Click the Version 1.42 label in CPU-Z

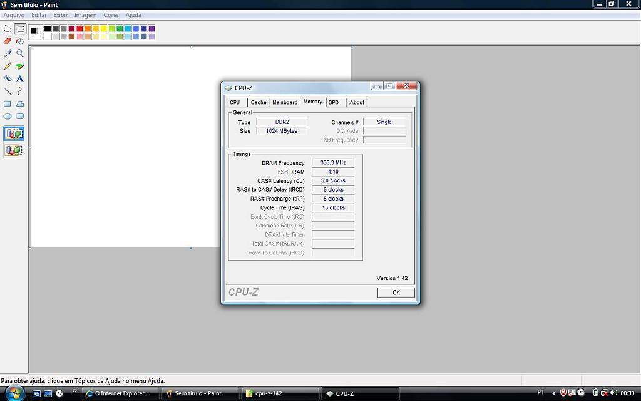[x=392, y=278]
